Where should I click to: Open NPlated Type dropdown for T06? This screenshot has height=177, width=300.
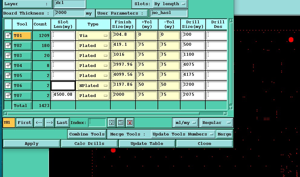[93, 85]
